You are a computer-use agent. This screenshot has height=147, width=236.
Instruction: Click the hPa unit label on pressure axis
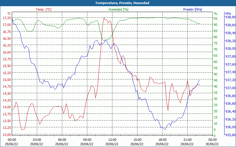click(x=228, y=14)
